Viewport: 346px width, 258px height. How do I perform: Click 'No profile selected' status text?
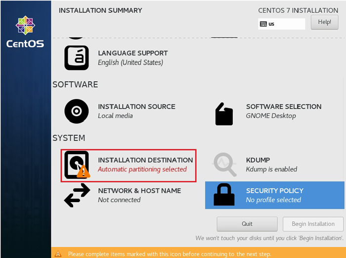[273, 200]
